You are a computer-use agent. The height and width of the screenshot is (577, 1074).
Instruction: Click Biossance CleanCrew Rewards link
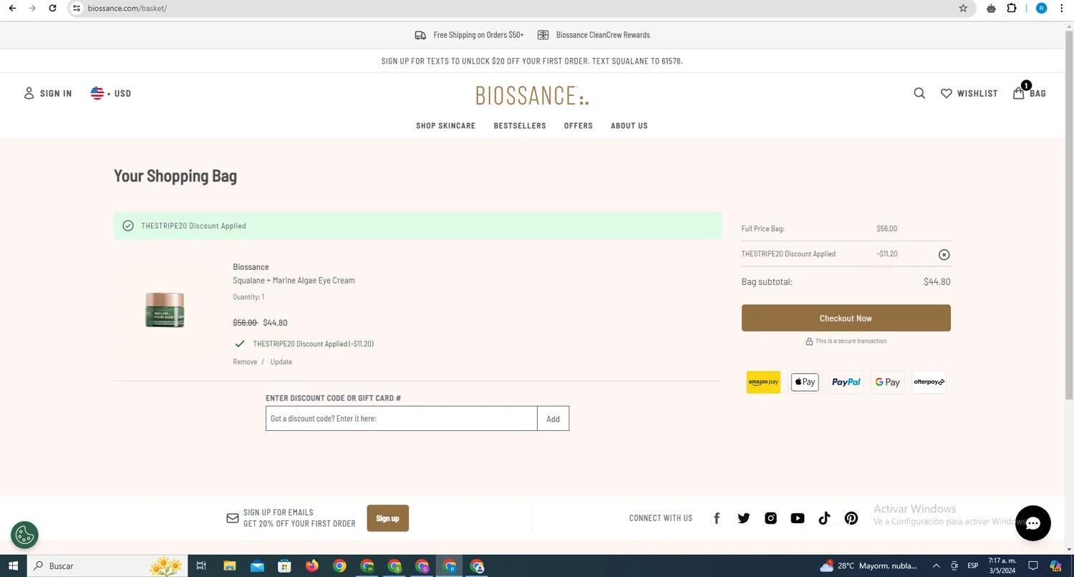(x=594, y=35)
